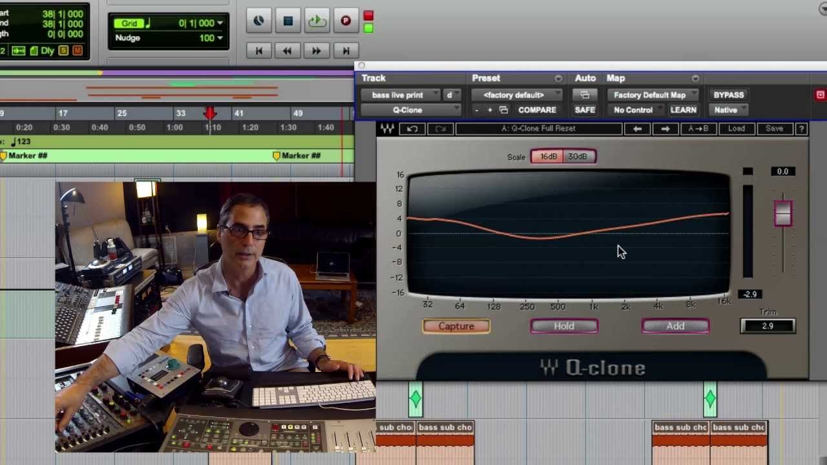Click the mute M indicator in counter display
Viewport: 827px width, 465px height.
pyautogui.click(x=78, y=50)
